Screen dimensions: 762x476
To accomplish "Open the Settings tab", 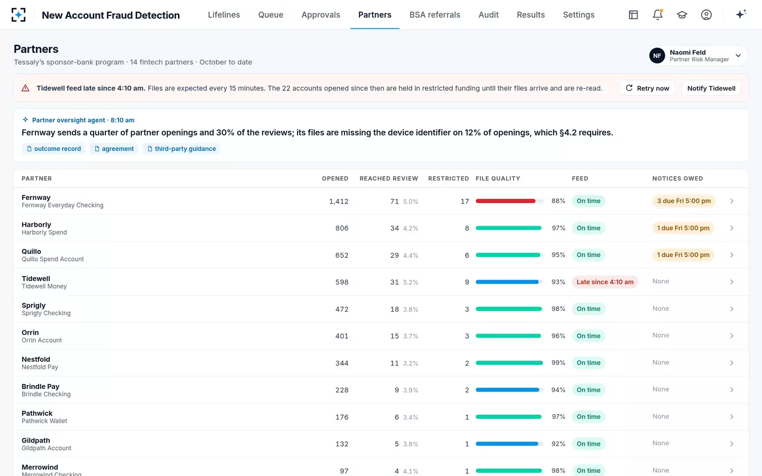I will pyautogui.click(x=579, y=15).
